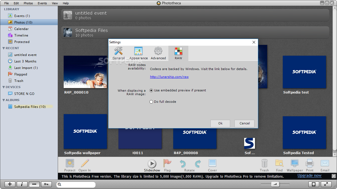Select the Softpedia test thumbnail
The image size is (337, 189).
(304, 72)
